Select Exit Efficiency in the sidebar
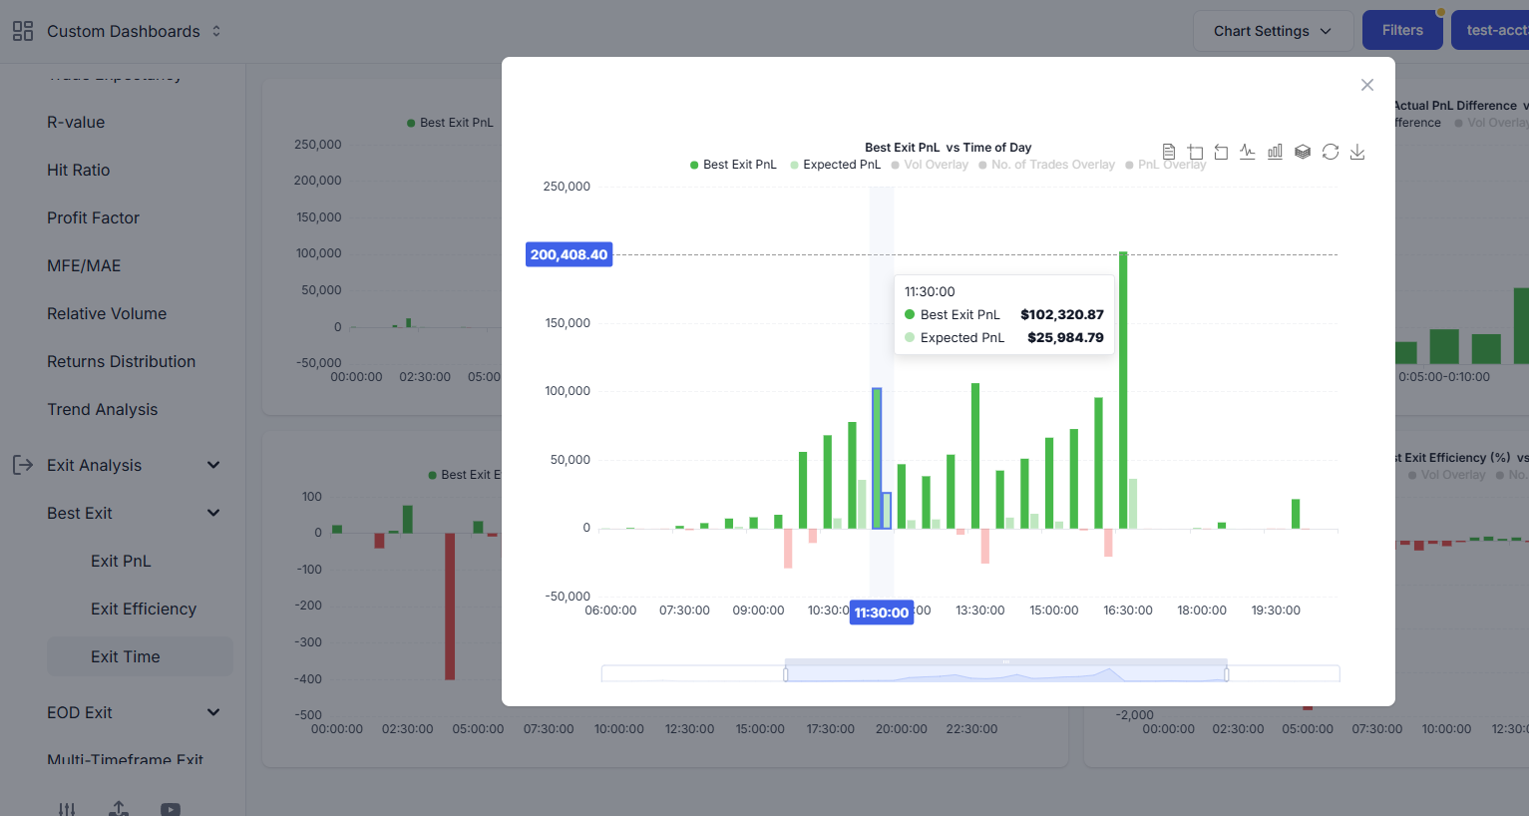Screen dimensions: 1529x816 143,609
